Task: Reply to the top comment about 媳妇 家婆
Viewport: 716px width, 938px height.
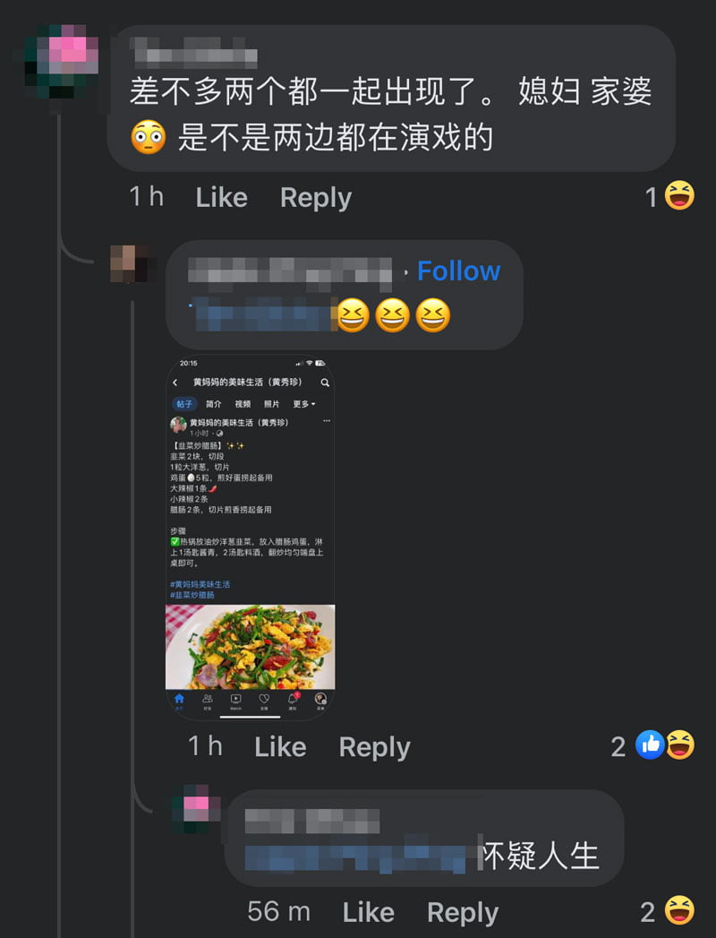Action: click(x=316, y=198)
